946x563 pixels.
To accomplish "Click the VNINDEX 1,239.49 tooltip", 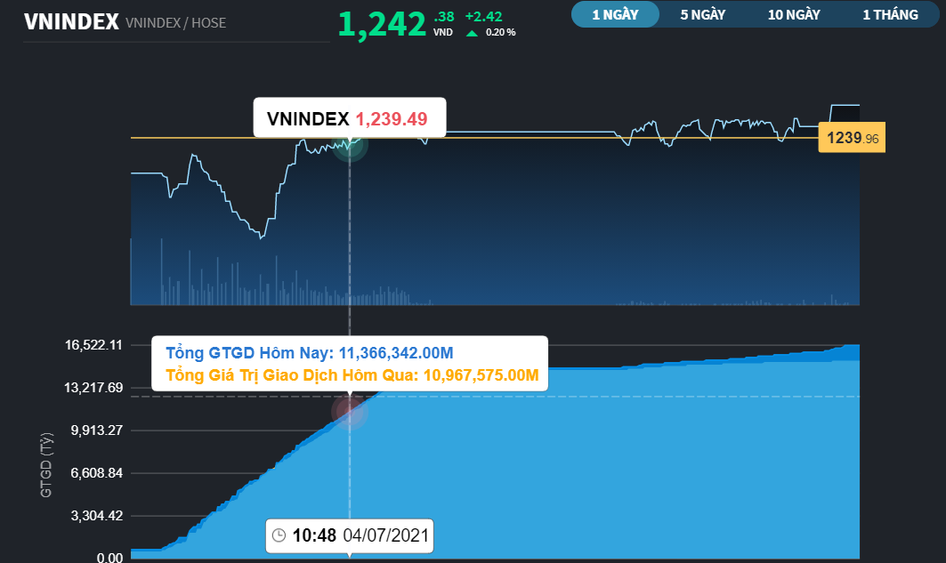I will click(x=350, y=118).
